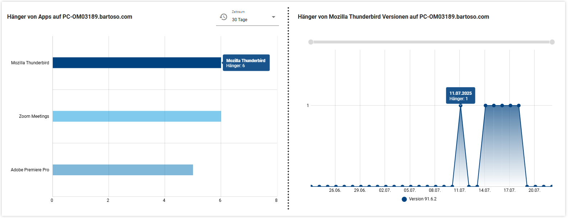
Task: Click the 20.07. date label on the x-axis
Action: tap(534, 190)
